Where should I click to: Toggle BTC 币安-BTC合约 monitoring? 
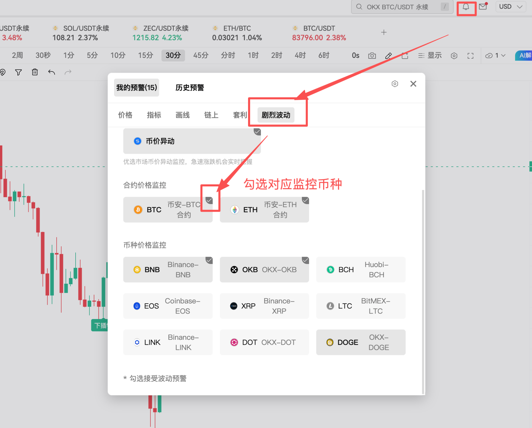tap(168, 210)
